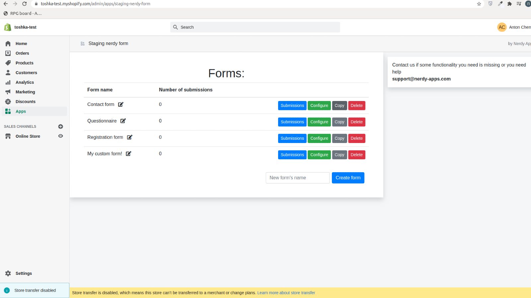The image size is (531, 298).
Task: Click the edit icon beside Registration form
Action: click(x=130, y=137)
